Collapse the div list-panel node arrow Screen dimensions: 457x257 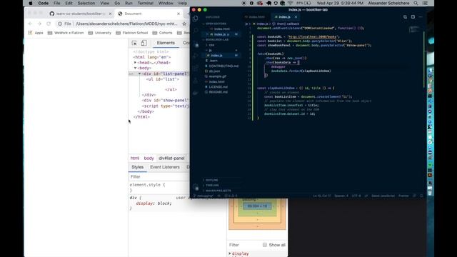point(139,74)
